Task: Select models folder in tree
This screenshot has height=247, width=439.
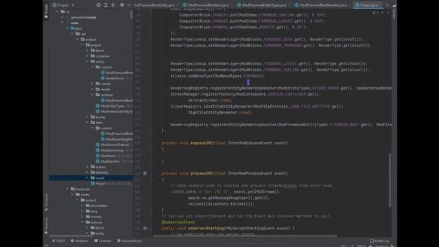Action: click(96, 217)
